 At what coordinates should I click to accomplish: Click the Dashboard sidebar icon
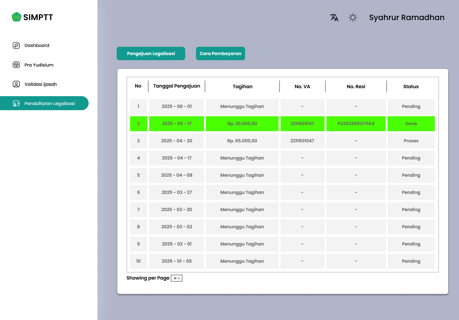(x=16, y=46)
